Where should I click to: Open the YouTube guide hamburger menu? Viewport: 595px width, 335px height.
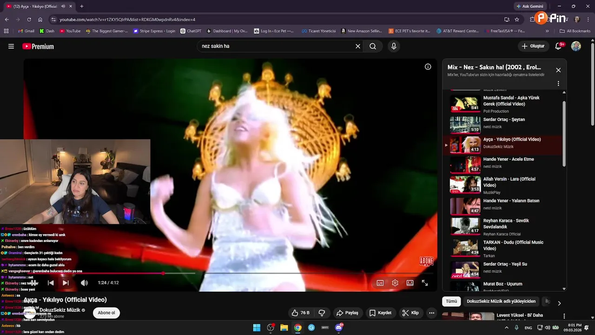11,46
